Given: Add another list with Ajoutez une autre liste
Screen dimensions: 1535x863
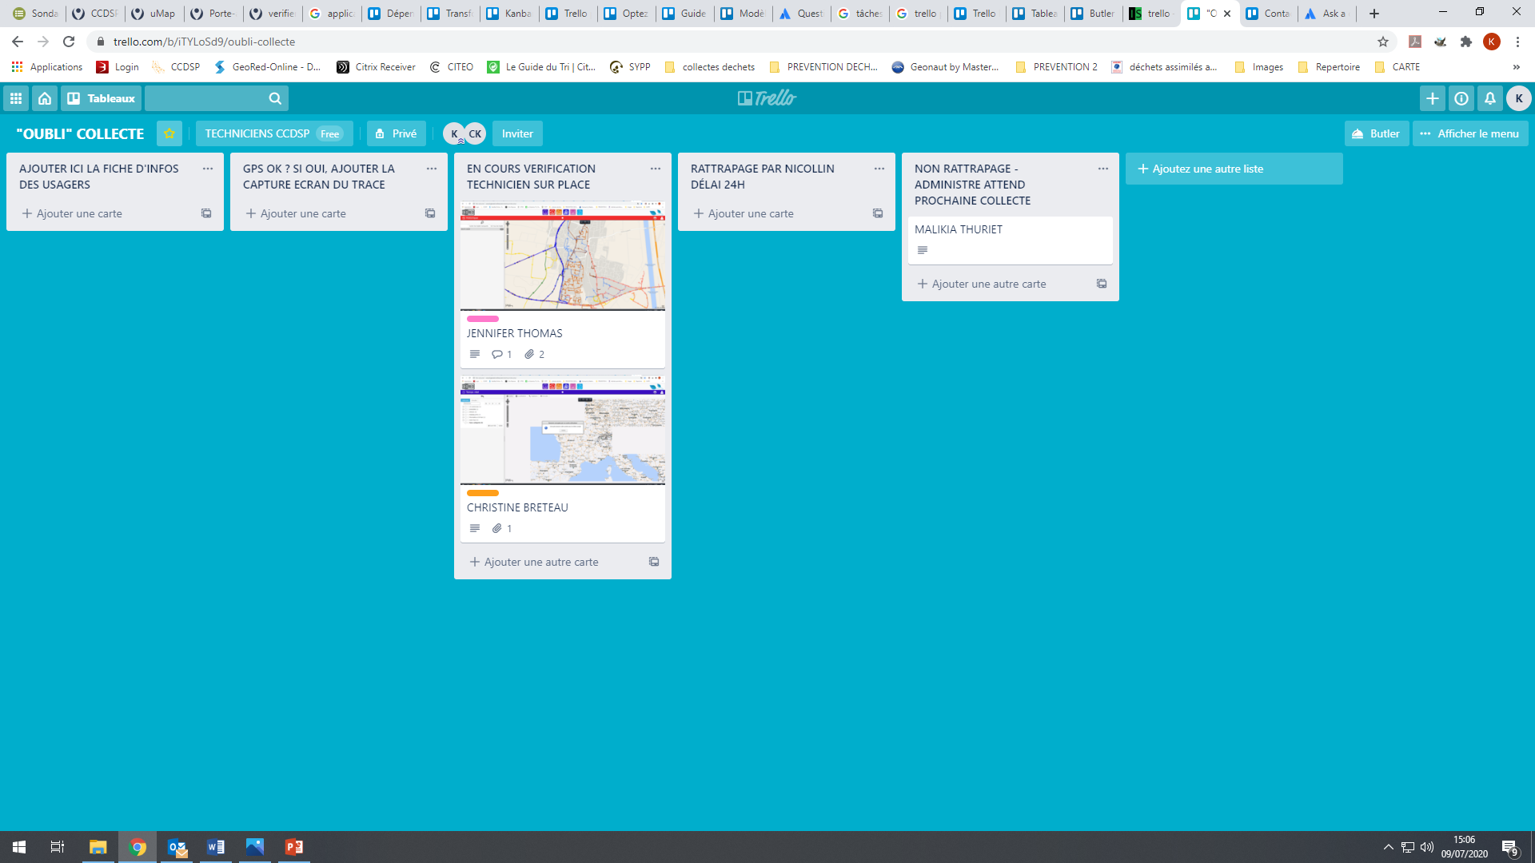Looking at the screenshot, I should pyautogui.click(x=1234, y=169).
